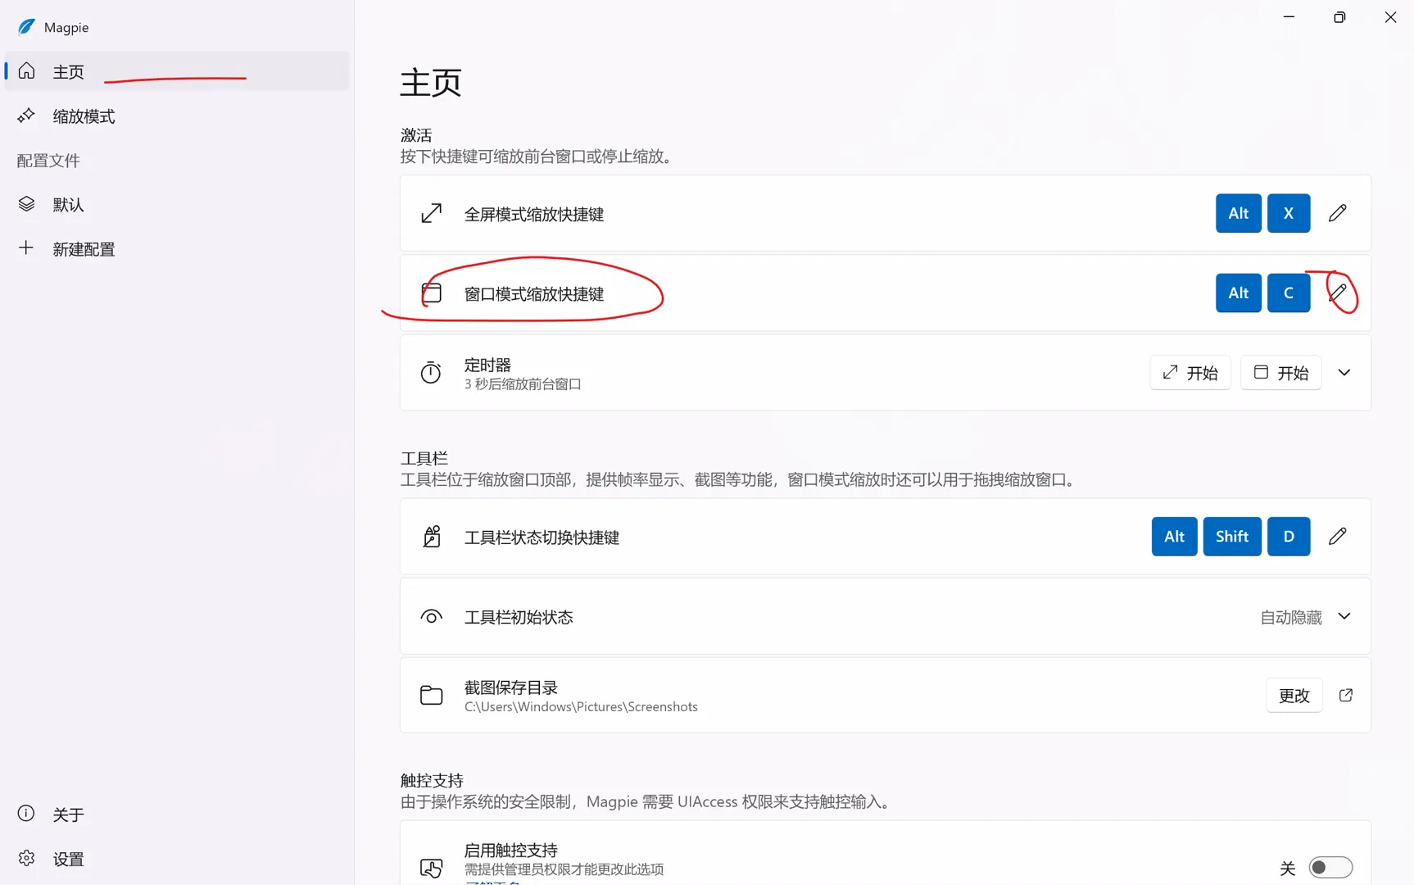This screenshot has width=1414, height=885.
Task: Click the info icon beside 关于 in the sidebar
Action: click(27, 813)
